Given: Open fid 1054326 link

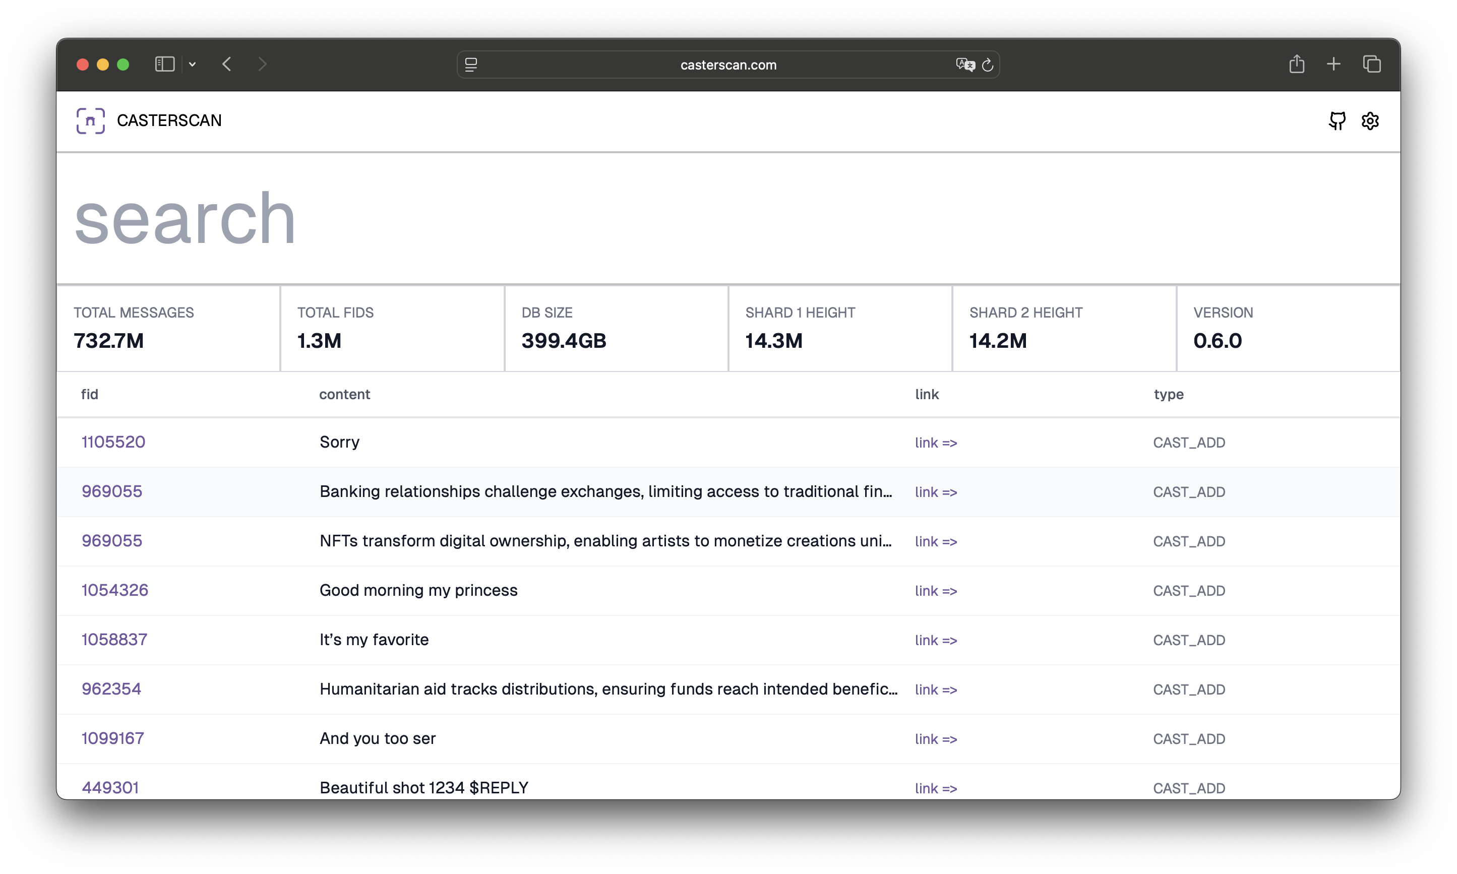Looking at the screenshot, I should 115,590.
